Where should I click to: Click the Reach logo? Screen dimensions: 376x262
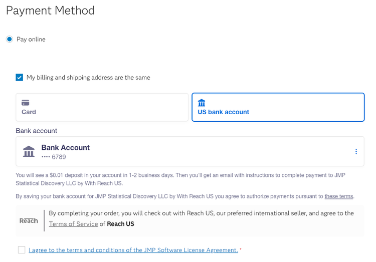[29, 221]
